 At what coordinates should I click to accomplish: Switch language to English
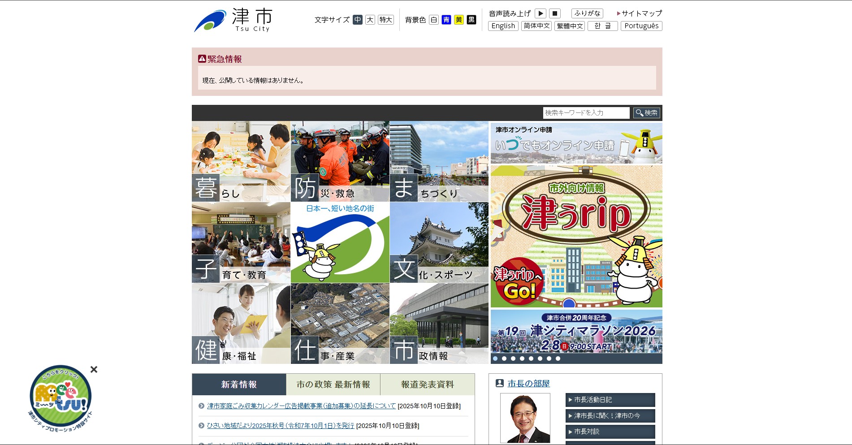(503, 26)
